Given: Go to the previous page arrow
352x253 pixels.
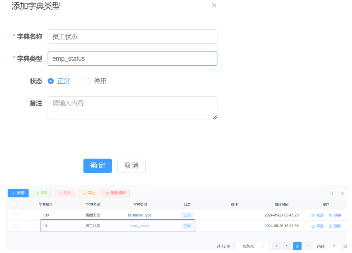Looking at the screenshot, I should click(276, 246).
